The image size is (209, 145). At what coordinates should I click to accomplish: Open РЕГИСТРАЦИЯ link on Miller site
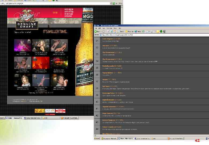click(x=69, y=14)
